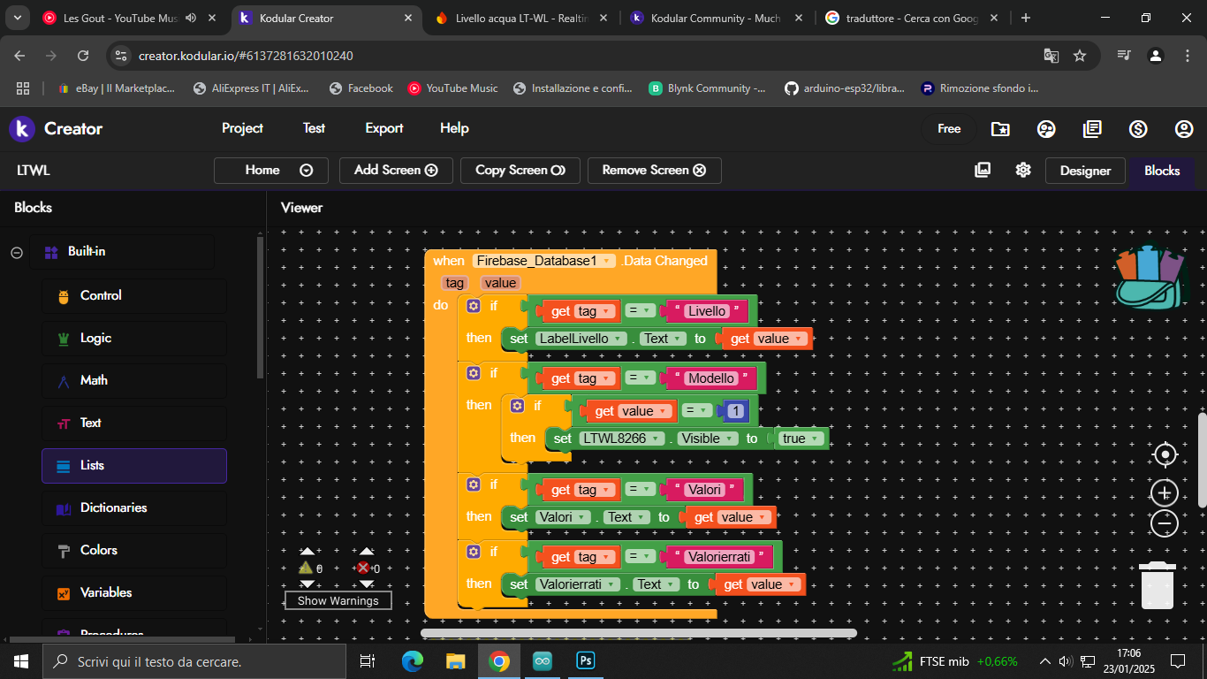Click the browser address bar URL

[x=246, y=56]
